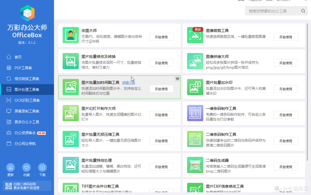Screen dimensions: 311x195
Task: Click the 收藏 heart icon in sidebar
Action: 26,167
